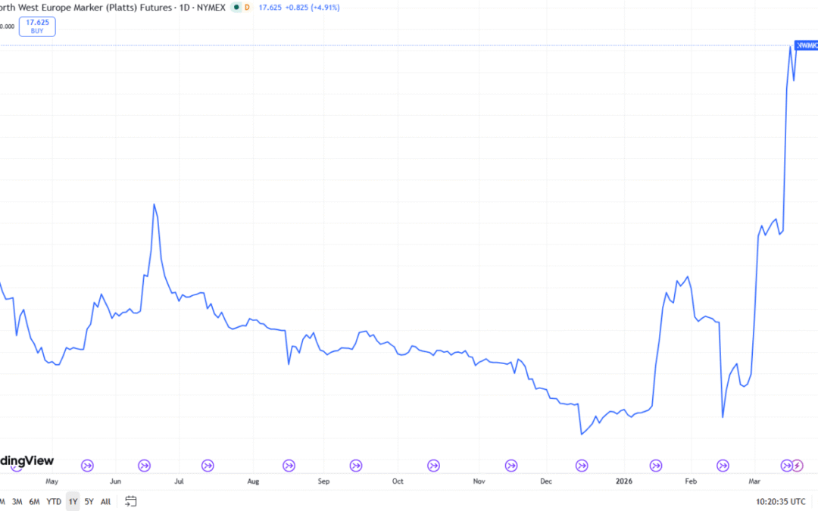
Task: Select the 6M time range
Action: click(x=34, y=501)
